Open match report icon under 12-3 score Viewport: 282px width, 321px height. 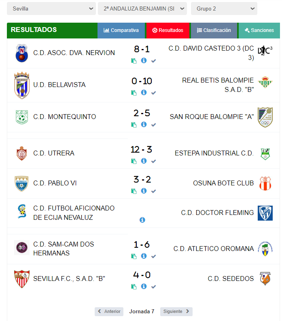tap(134, 161)
